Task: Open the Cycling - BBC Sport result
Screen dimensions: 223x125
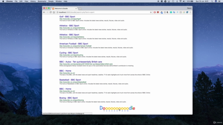Action: (x=69, y=53)
